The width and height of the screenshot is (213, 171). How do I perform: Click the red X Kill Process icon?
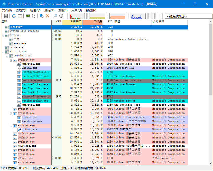coord(48,16)
